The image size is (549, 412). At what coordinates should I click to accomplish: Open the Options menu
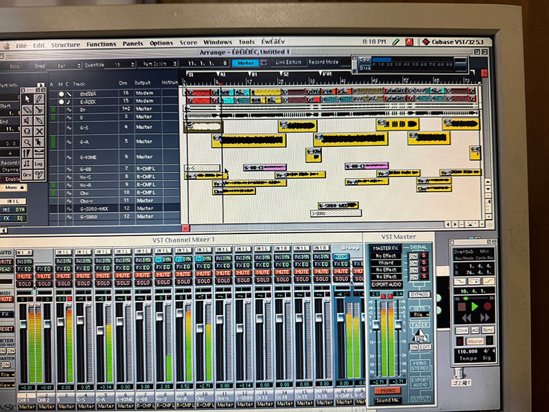pyautogui.click(x=161, y=43)
